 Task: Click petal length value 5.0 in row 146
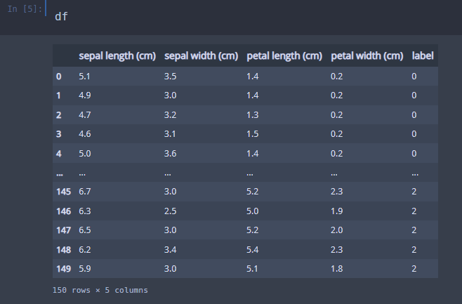[253, 211]
